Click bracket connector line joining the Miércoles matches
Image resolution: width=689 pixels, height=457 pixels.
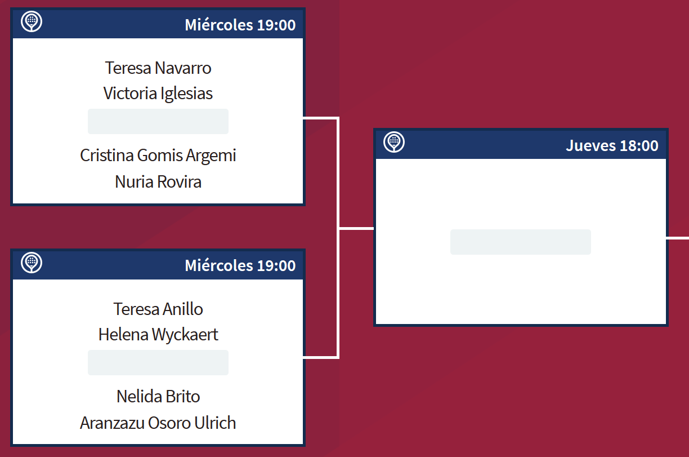point(338,228)
